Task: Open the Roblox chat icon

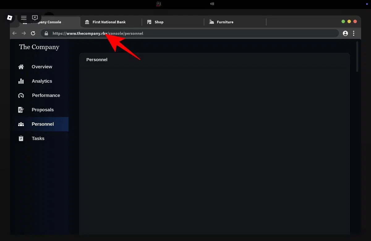Action: [35, 18]
